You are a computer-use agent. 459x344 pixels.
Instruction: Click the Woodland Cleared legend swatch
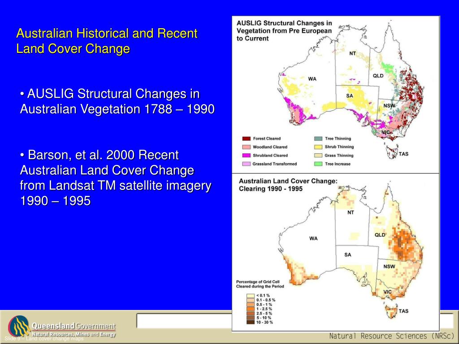(x=247, y=147)
